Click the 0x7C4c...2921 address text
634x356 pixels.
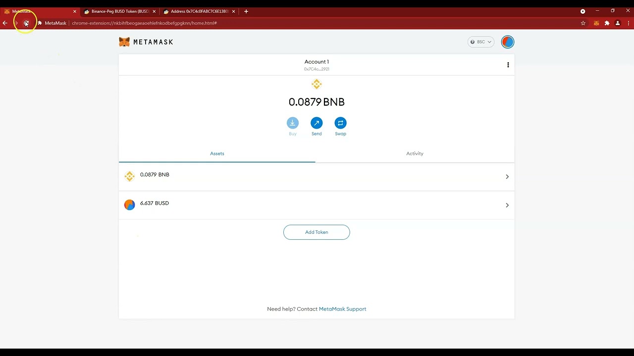coord(317,69)
